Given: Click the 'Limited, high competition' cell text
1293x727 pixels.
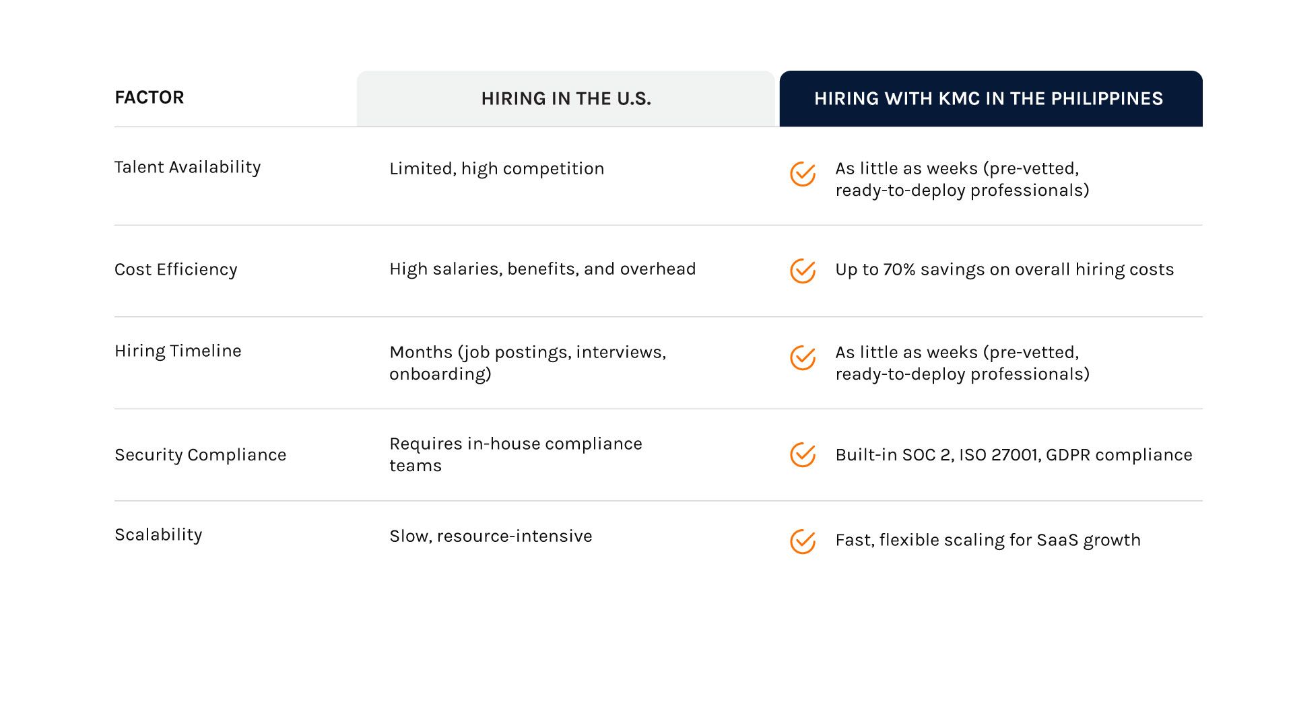Looking at the screenshot, I should tap(496, 169).
